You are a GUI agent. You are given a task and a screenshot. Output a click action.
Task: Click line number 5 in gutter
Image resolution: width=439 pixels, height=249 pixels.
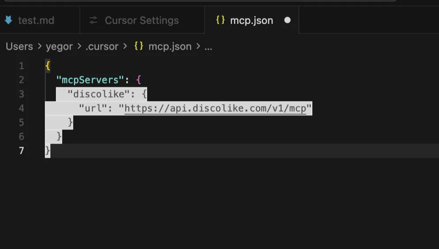point(22,122)
